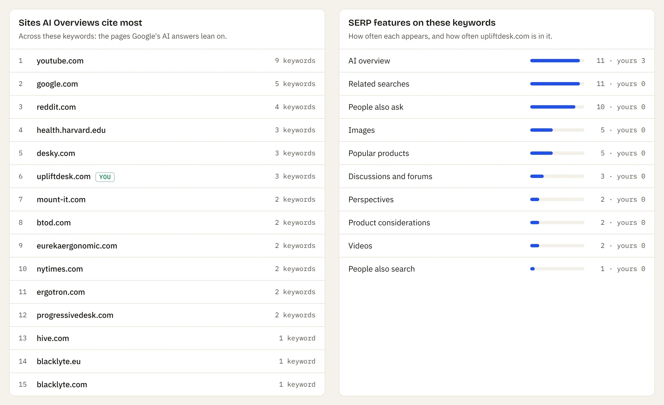Image resolution: width=664 pixels, height=405 pixels.
Task: Click the '9 keywords' count for youtube.com
Action: 295,61
